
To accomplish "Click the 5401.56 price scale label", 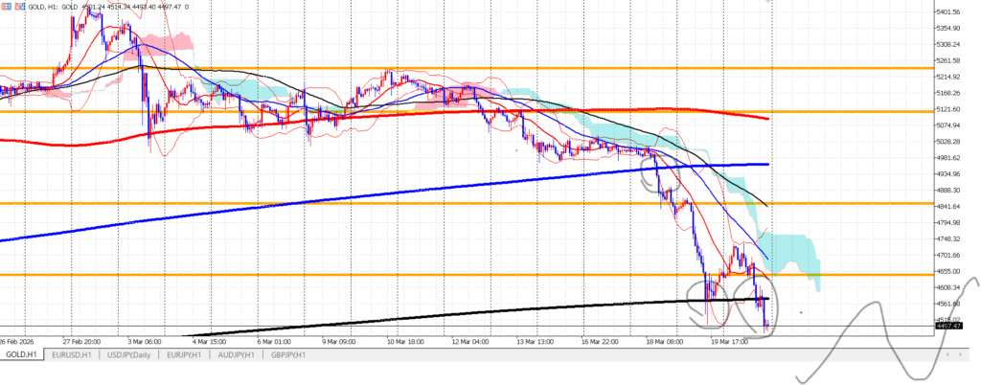I will coord(947,12).
